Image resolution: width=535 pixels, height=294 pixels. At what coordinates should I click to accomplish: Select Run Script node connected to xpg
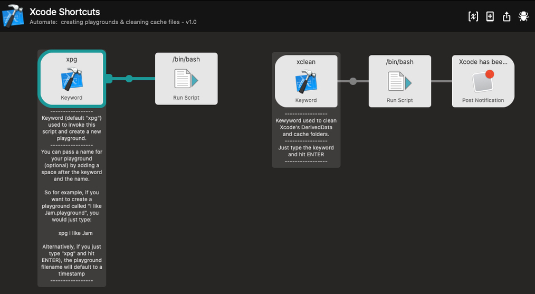pyautogui.click(x=186, y=79)
